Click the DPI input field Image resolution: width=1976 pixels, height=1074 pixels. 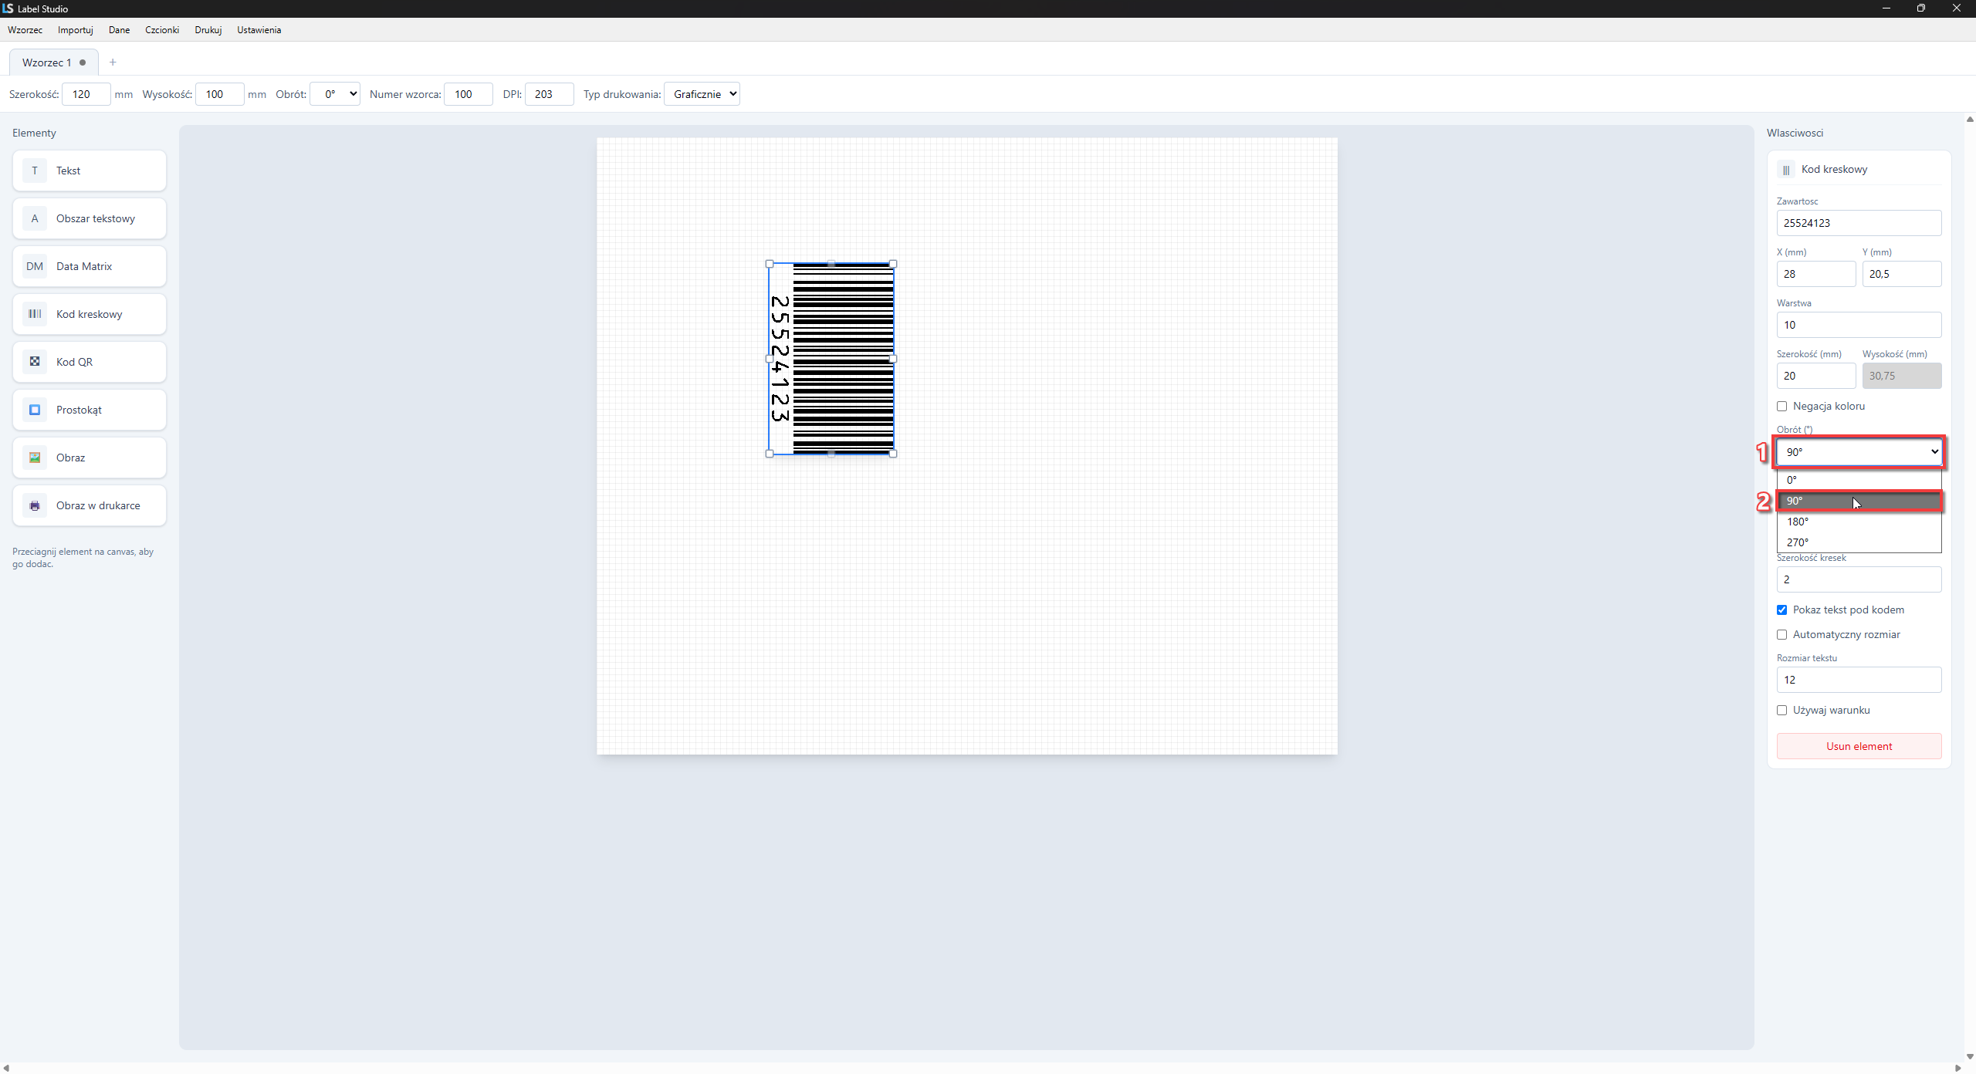[550, 94]
